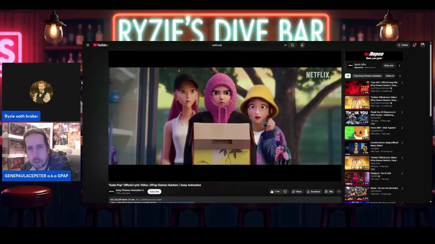Image resolution: width=435 pixels, height=244 pixels.
Task: Select the 'All' filter chip
Action: (347, 76)
